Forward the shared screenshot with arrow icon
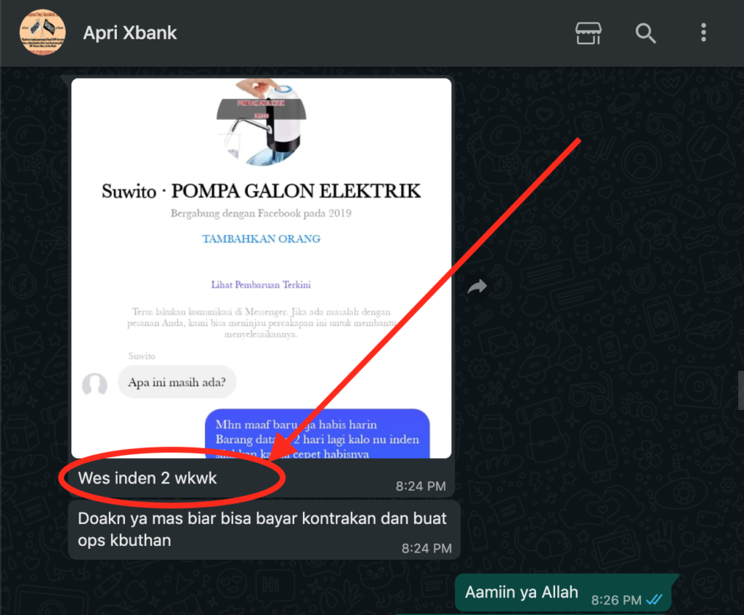The width and height of the screenshot is (744, 615). point(477,286)
